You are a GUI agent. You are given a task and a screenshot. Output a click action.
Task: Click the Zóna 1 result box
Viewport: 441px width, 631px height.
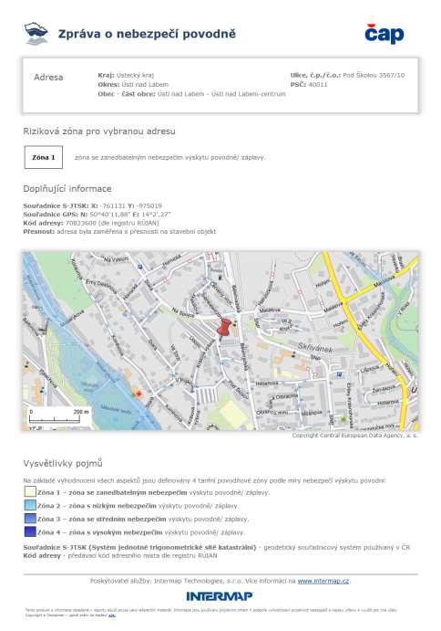tap(44, 157)
